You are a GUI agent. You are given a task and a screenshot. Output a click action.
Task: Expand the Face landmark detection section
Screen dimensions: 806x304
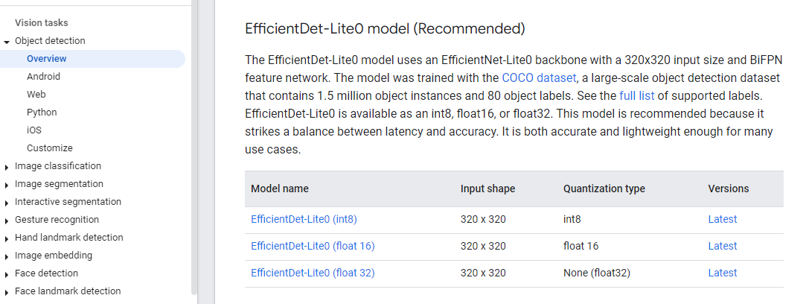click(7, 292)
